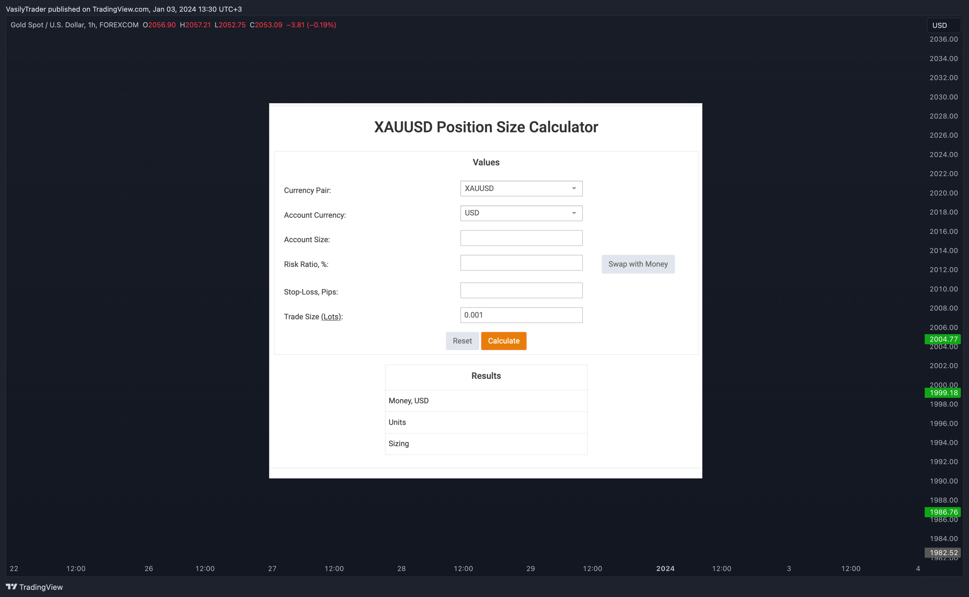Screen dimensions: 969x597
Task: Click the Stop-Loss Pips input field
Action: [x=521, y=291]
